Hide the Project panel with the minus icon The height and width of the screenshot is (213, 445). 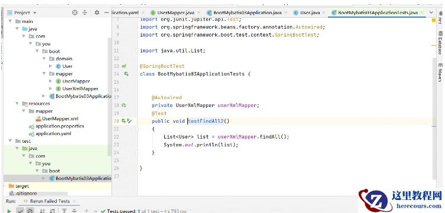[x=106, y=12]
